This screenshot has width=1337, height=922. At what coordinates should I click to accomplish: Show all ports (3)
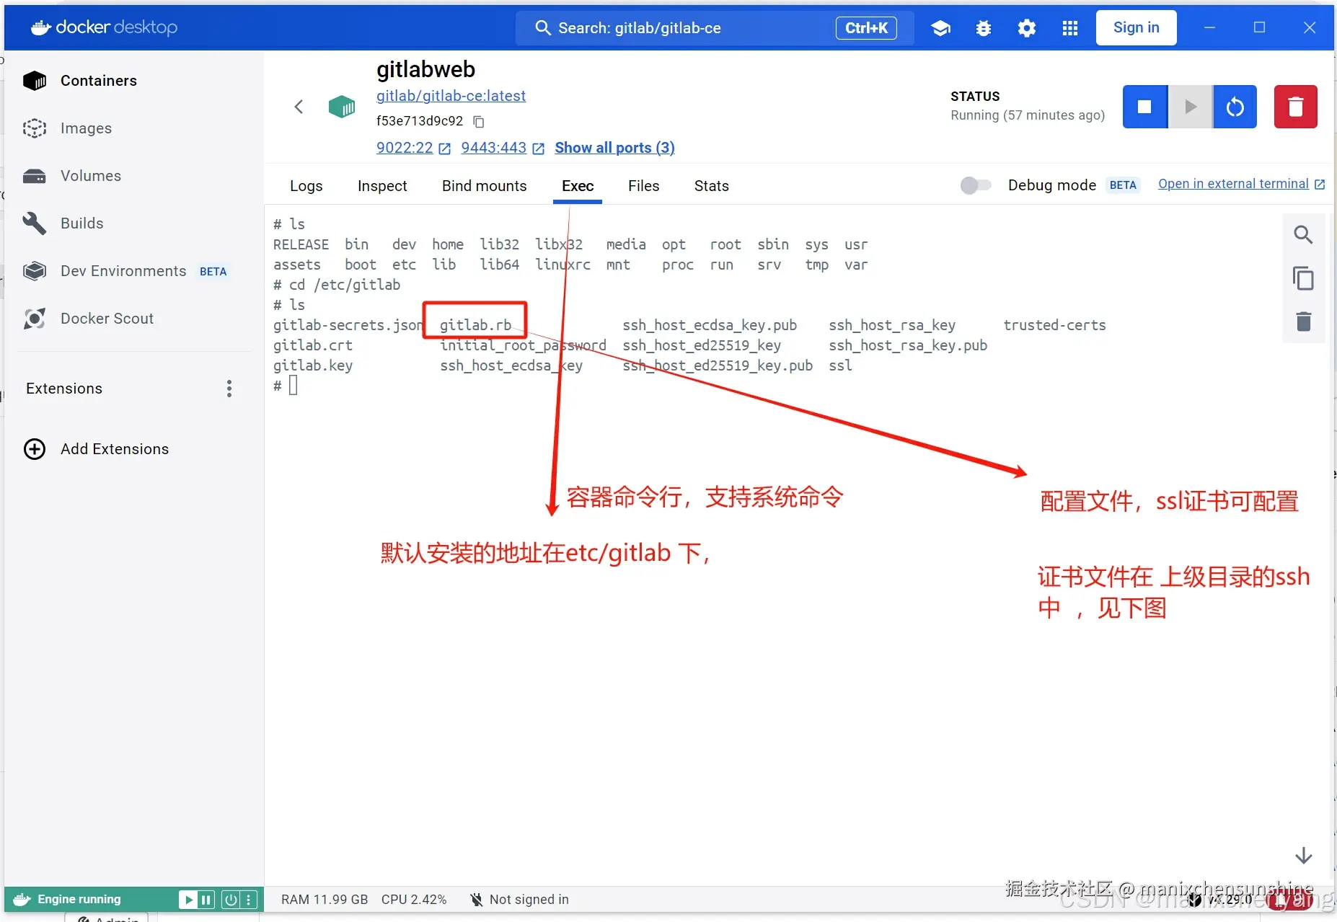(x=614, y=148)
